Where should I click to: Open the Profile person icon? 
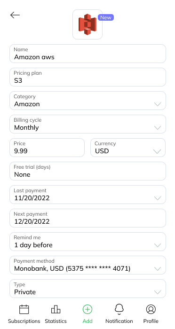click(151, 309)
